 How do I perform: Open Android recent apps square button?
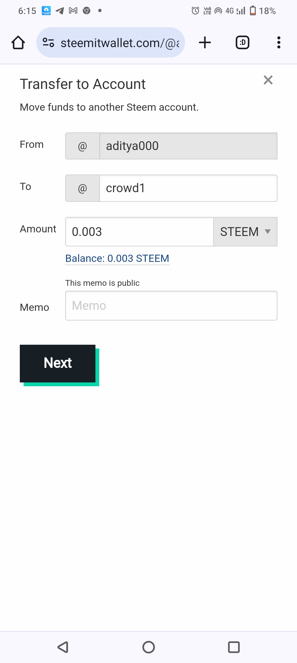pos(234,647)
